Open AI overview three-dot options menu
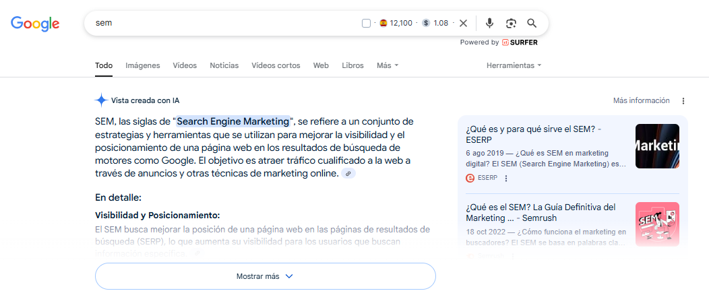Image resolution: width=709 pixels, height=291 pixels. pos(683,101)
